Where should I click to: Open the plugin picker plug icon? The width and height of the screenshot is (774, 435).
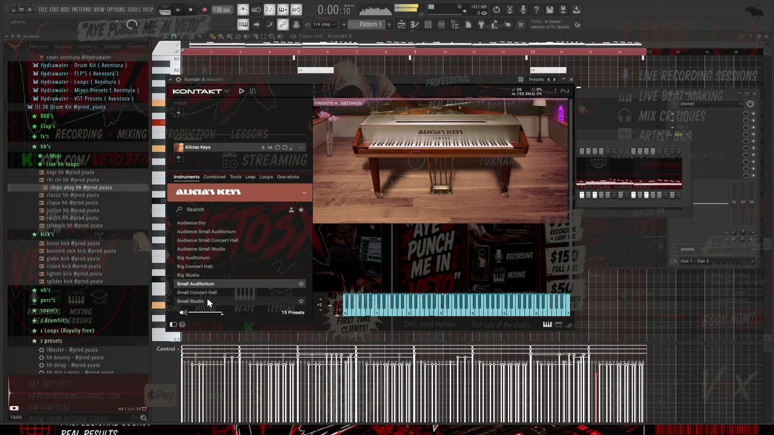(x=481, y=25)
